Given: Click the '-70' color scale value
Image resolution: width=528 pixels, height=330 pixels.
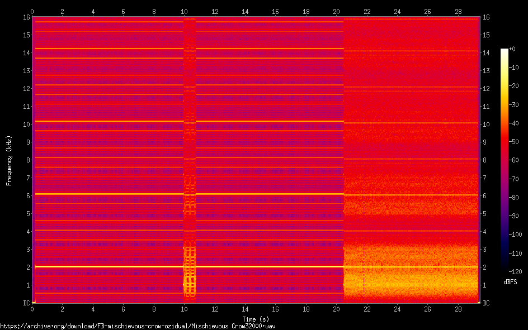Looking at the screenshot, I should 514,179.
